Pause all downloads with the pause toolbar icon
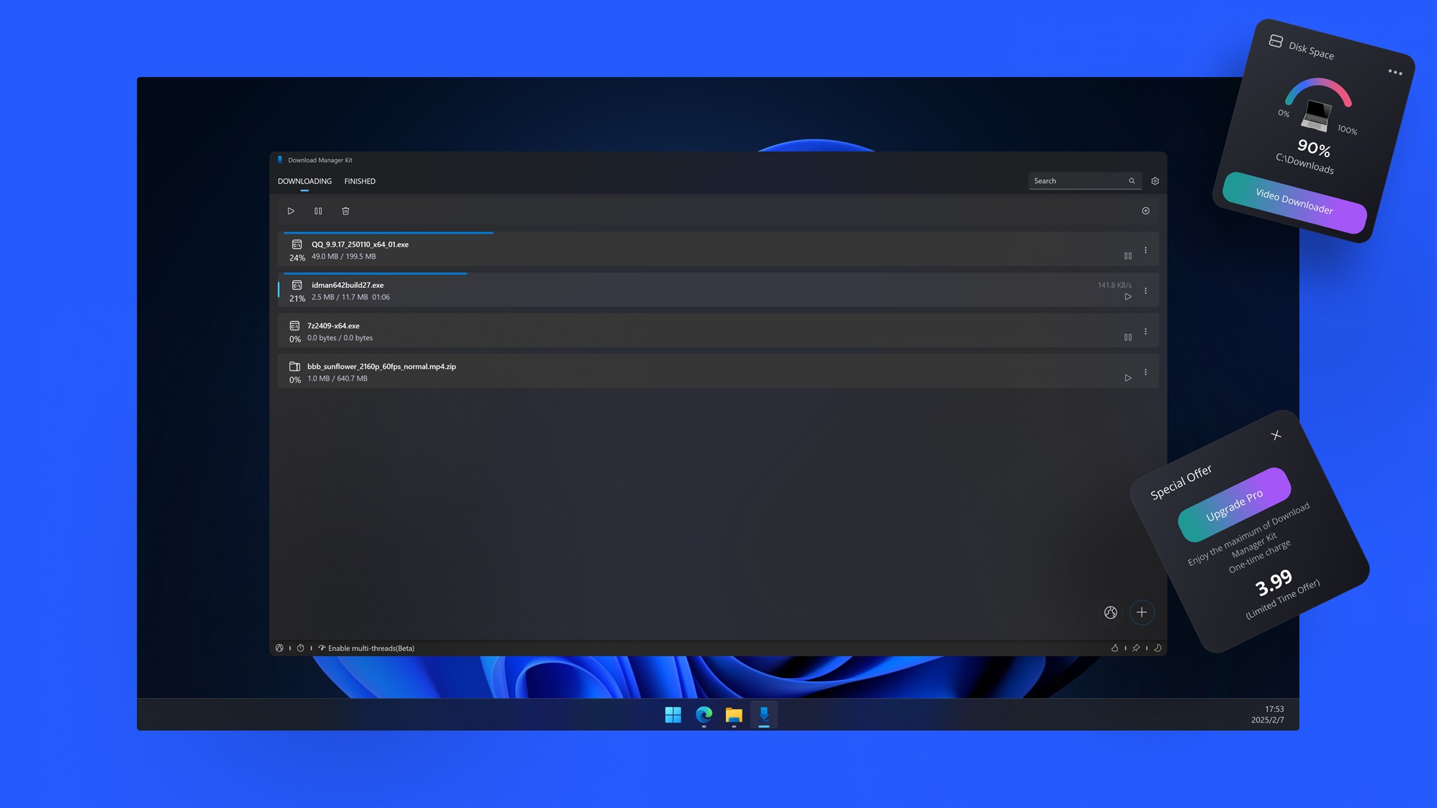The image size is (1437, 808). (318, 211)
